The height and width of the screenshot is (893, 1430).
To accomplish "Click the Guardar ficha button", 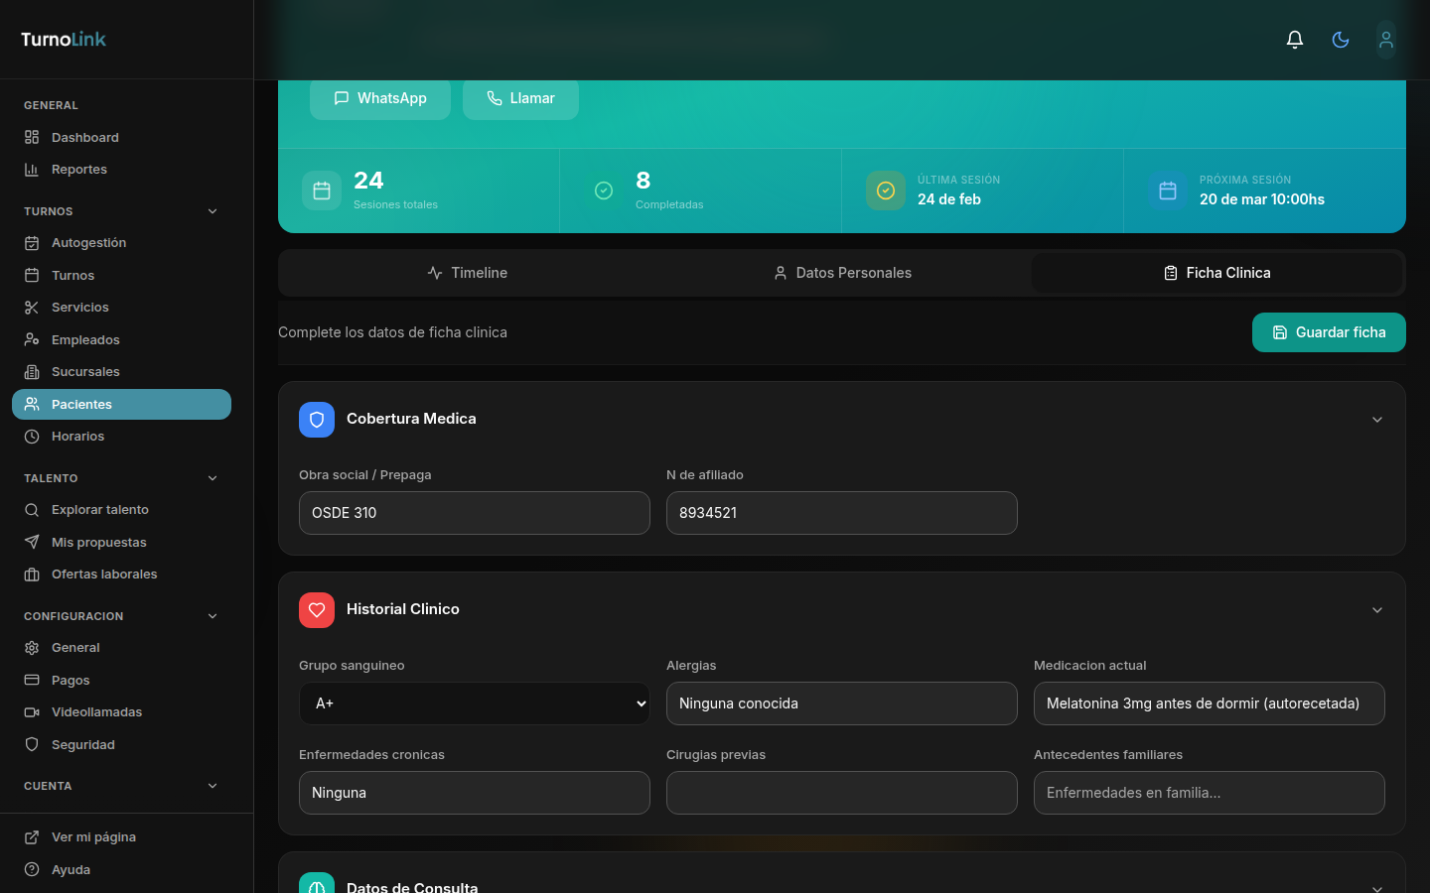I will (x=1329, y=332).
